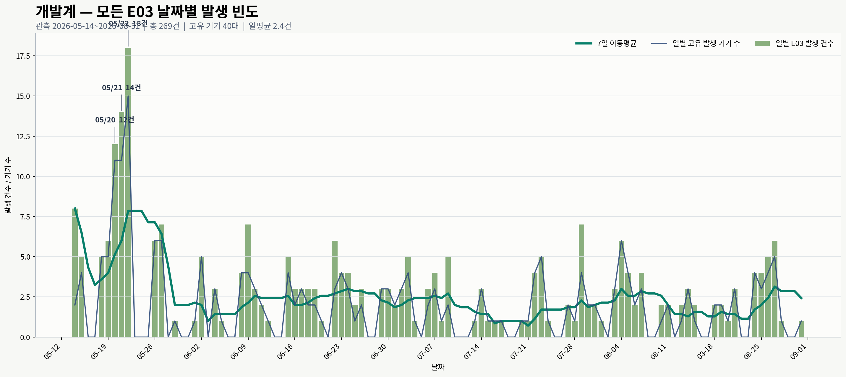Click x-axis date label 08-25

click(752, 351)
